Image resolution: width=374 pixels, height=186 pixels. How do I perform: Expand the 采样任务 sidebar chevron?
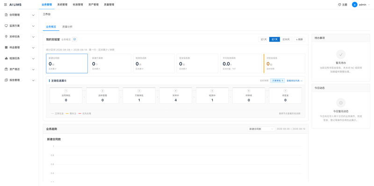pyautogui.click(x=33, y=37)
